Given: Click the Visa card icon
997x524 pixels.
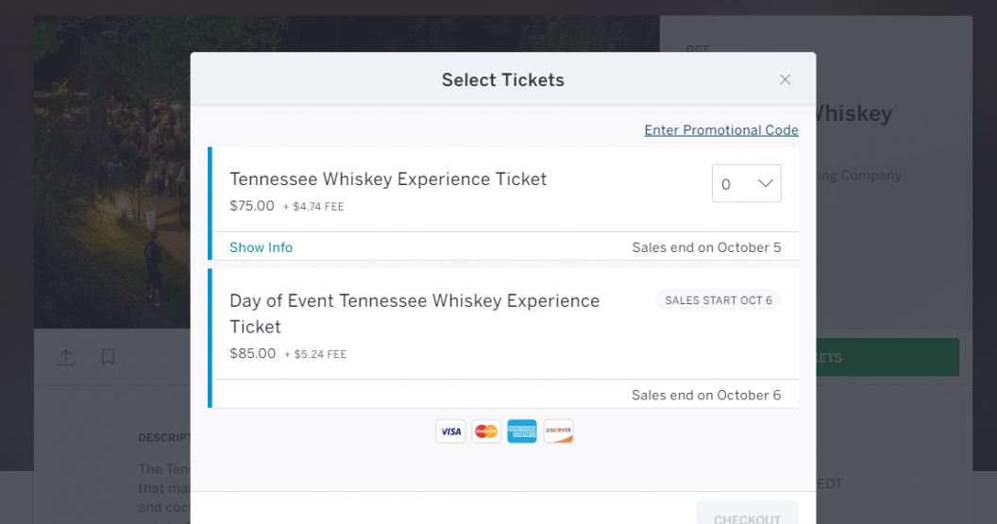Looking at the screenshot, I should point(450,431).
